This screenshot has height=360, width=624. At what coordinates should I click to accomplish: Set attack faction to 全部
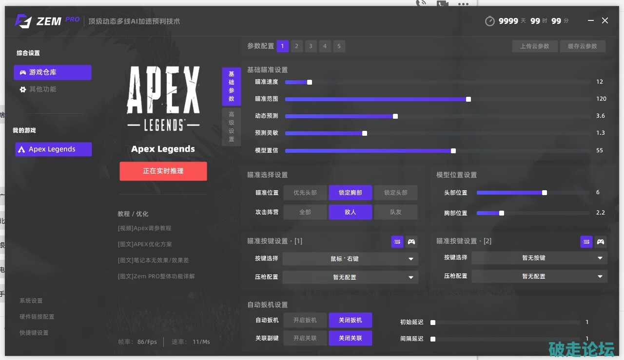(305, 212)
